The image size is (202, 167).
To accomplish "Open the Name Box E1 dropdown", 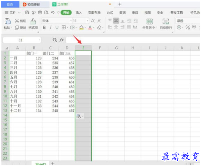I will (40, 40).
